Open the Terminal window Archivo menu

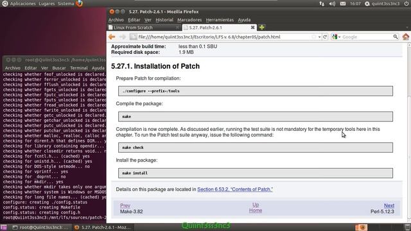click(x=13, y=68)
